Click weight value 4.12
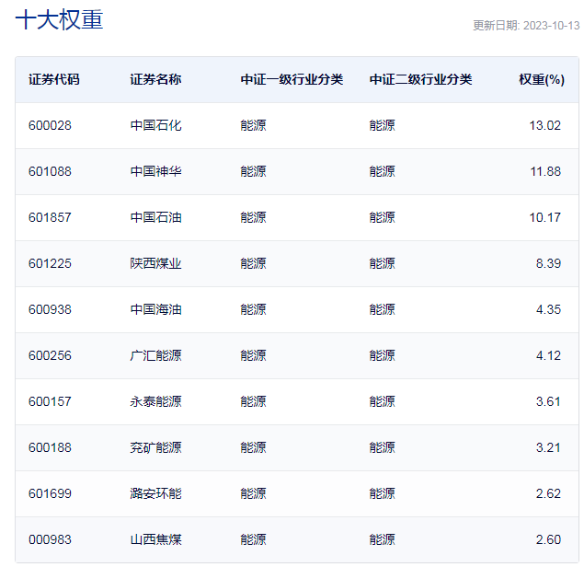The width and height of the screenshot is (584, 567). (x=548, y=355)
